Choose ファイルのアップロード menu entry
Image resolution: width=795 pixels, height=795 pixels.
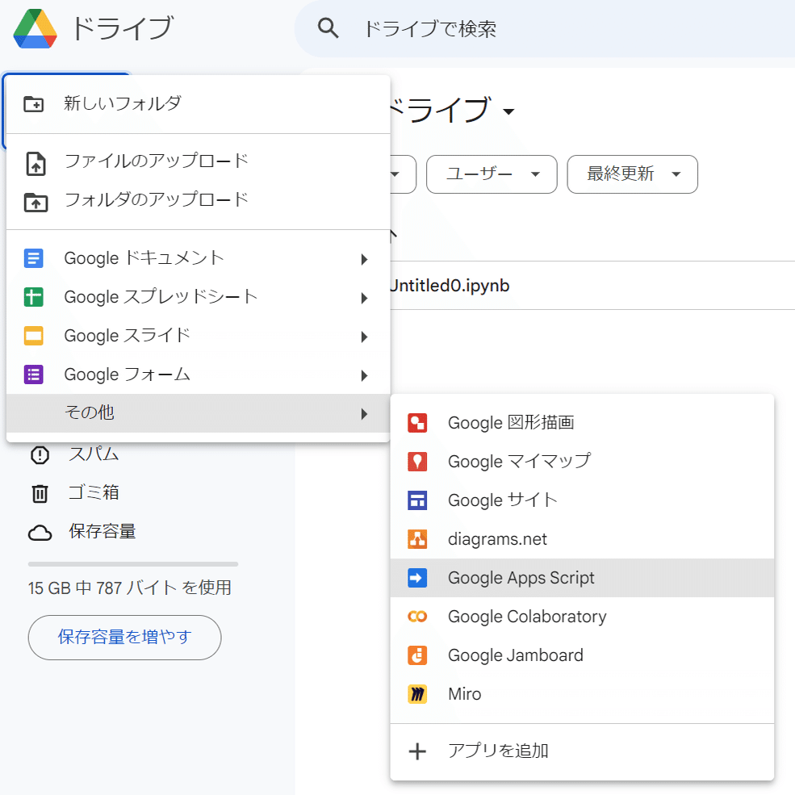pos(199,161)
